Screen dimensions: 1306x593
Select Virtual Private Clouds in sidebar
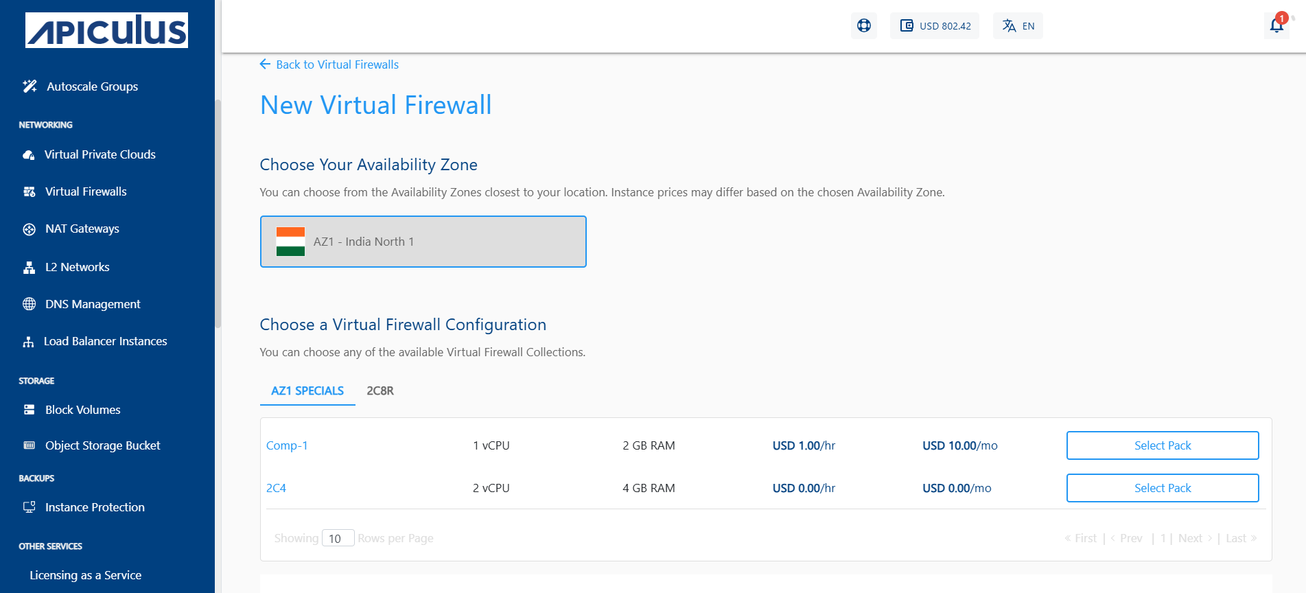point(100,154)
